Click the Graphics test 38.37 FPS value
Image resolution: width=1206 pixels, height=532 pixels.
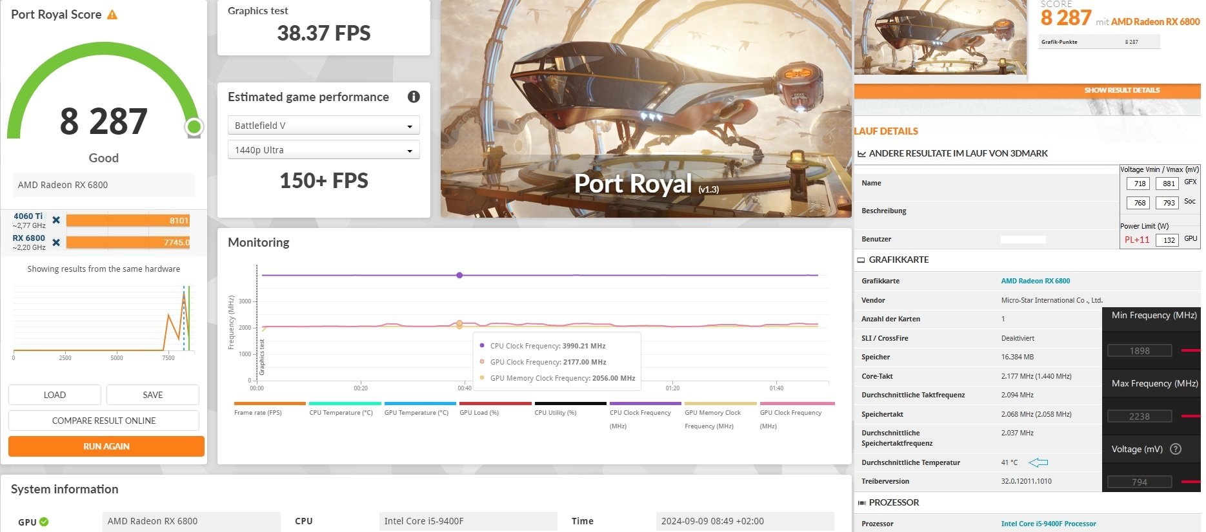click(x=324, y=33)
